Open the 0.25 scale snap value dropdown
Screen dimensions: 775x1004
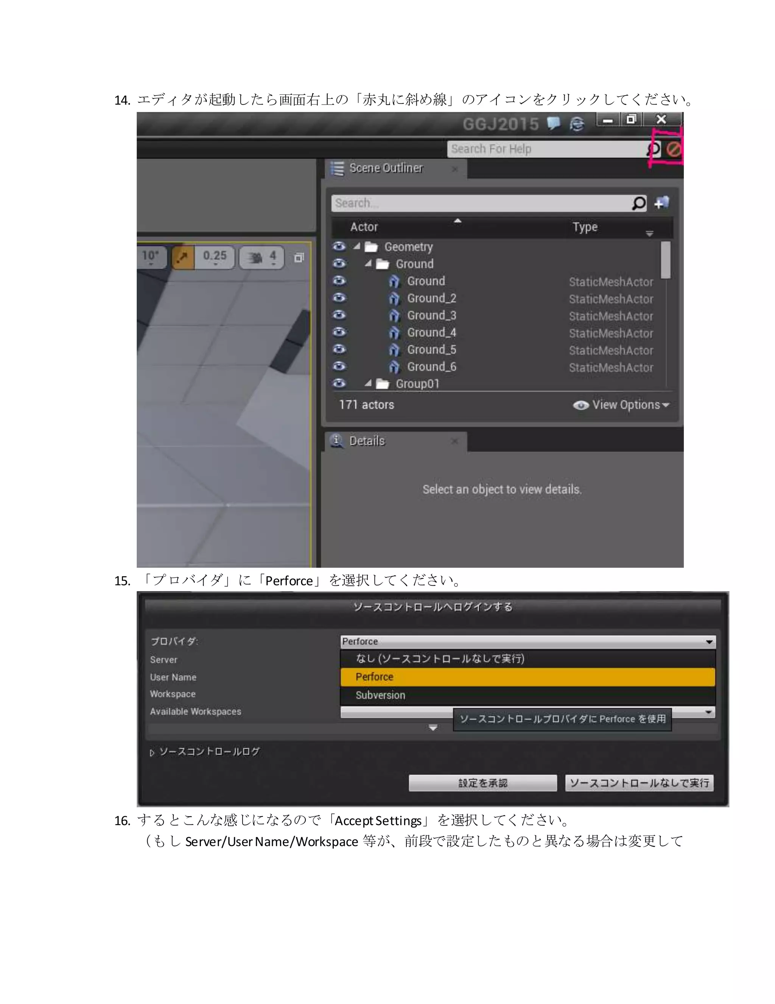[x=215, y=257]
